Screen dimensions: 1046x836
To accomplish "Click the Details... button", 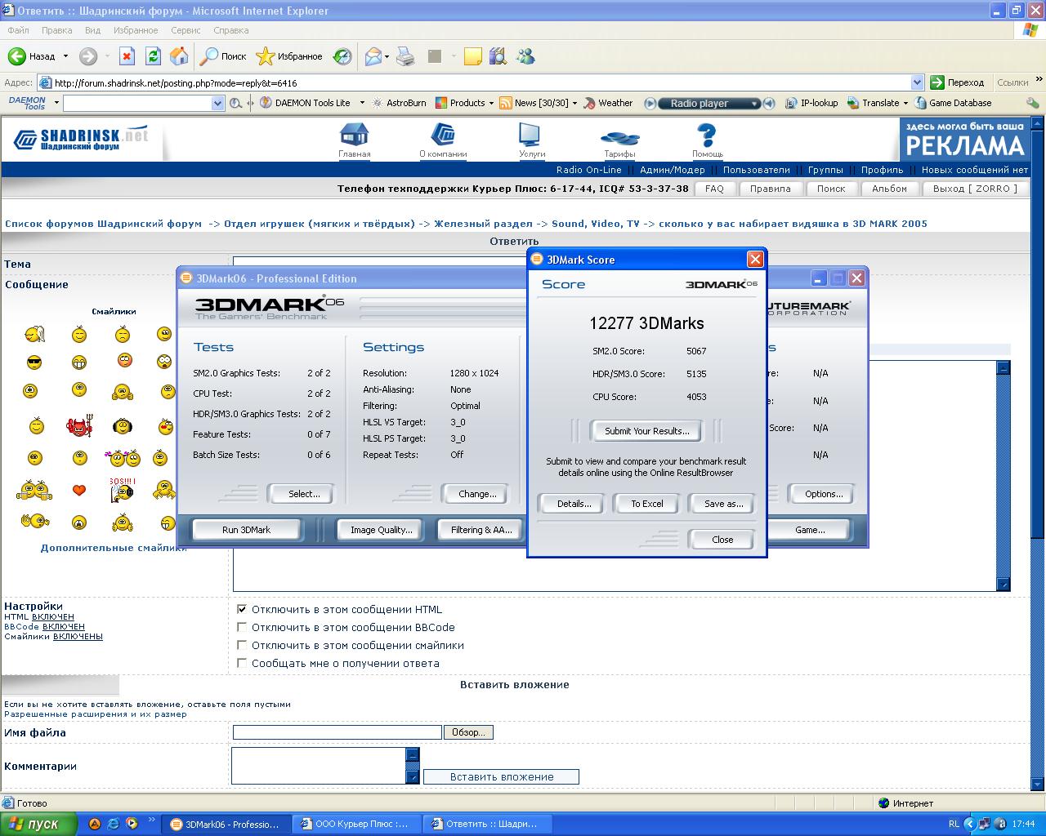I will point(574,504).
